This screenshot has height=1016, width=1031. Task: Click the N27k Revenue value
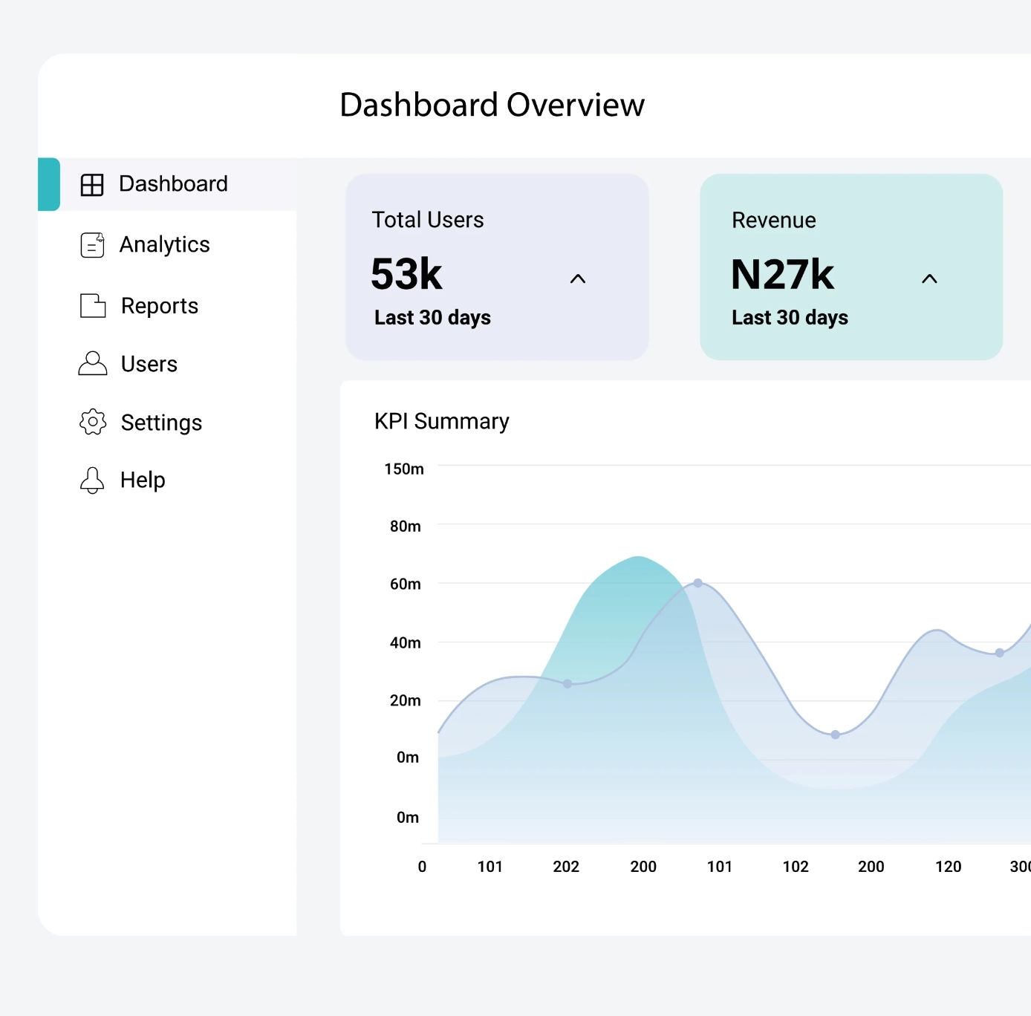782,274
